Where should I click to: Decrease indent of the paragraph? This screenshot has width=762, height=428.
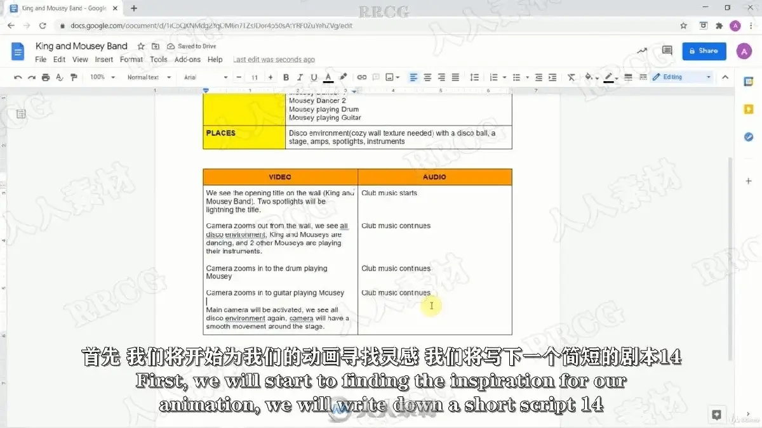[538, 77]
